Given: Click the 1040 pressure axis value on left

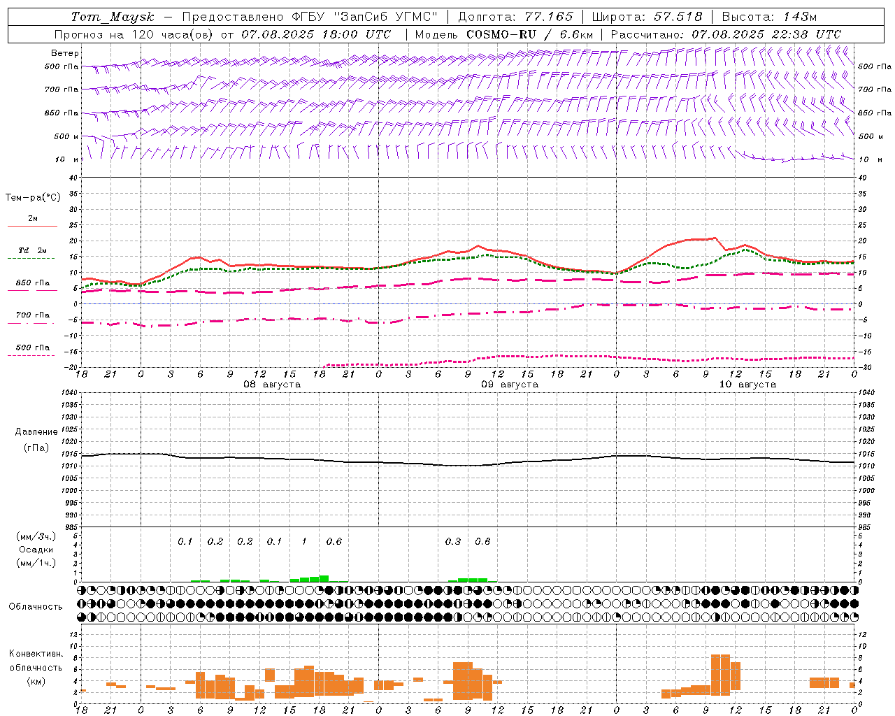Looking at the screenshot, I should click(68, 392).
